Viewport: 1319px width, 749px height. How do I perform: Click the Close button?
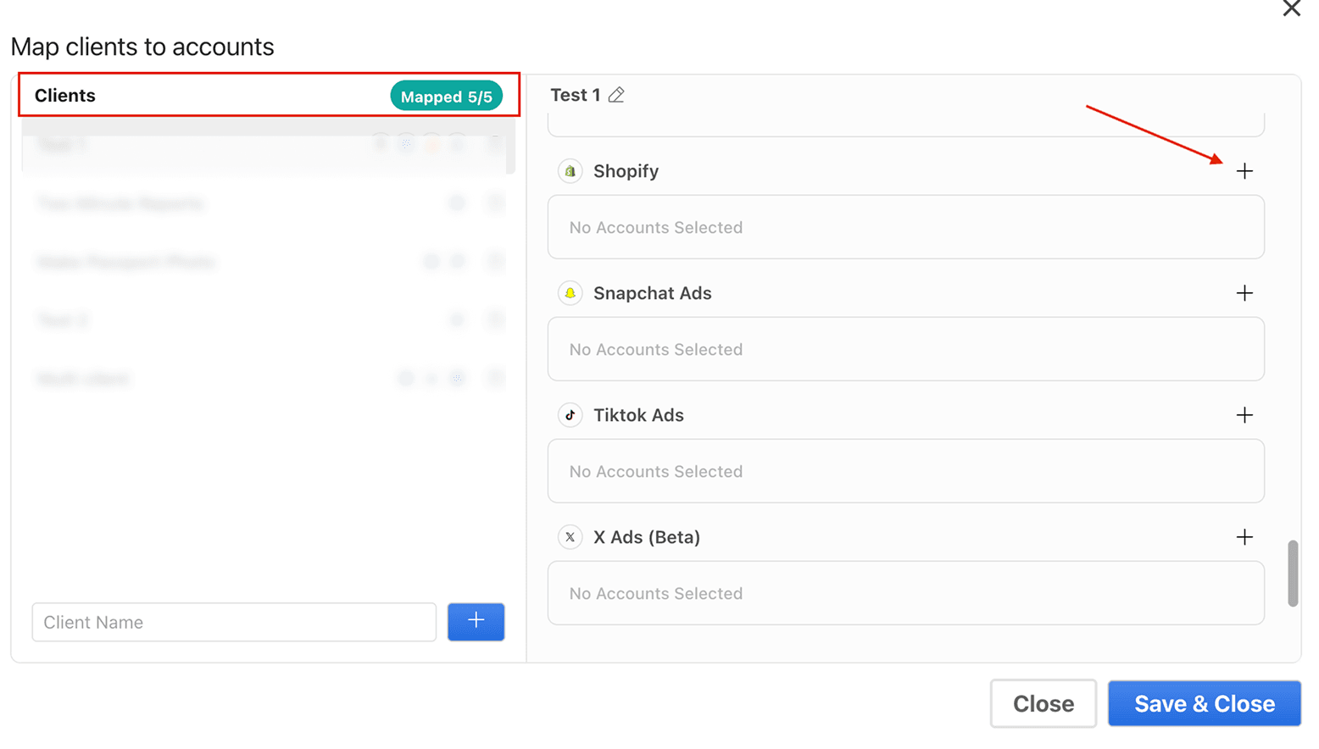[x=1044, y=703]
